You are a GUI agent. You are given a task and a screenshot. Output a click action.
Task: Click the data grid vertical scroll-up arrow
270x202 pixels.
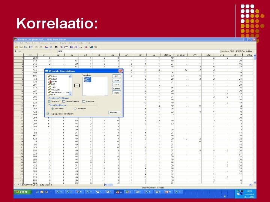click(x=255, y=55)
